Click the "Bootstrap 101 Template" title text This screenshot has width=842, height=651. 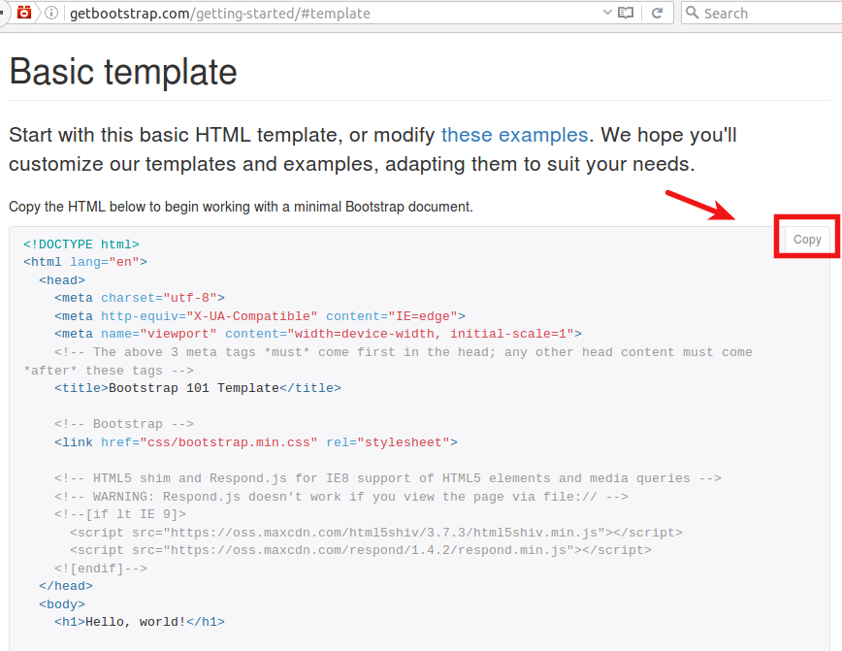(194, 388)
